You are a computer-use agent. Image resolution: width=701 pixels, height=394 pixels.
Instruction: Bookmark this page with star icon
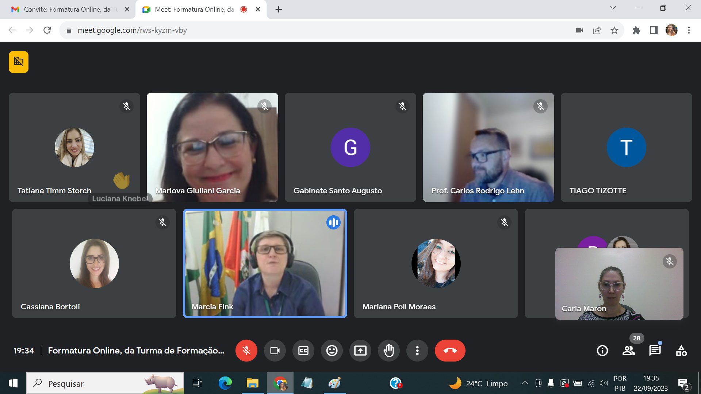[x=614, y=30]
